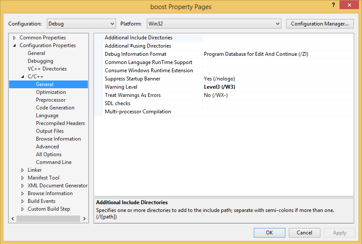
Task: Select the VC++ Directories tree item
Action: pyautogui.click(x=47, y=69)
